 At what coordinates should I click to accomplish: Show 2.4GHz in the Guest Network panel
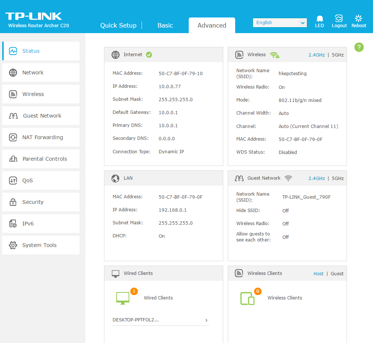point(317,179)
